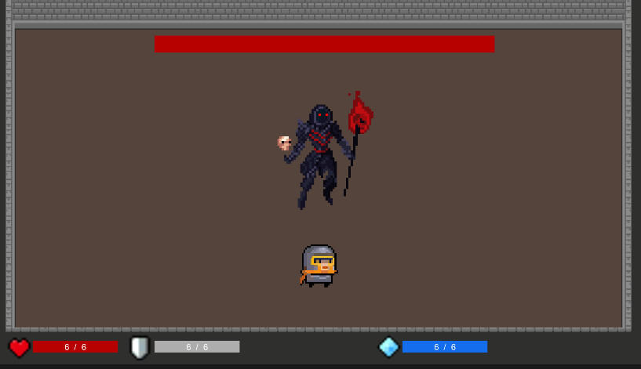Click the black shaft of the boss's staff
641x369 pixels.
click(350, 168)
